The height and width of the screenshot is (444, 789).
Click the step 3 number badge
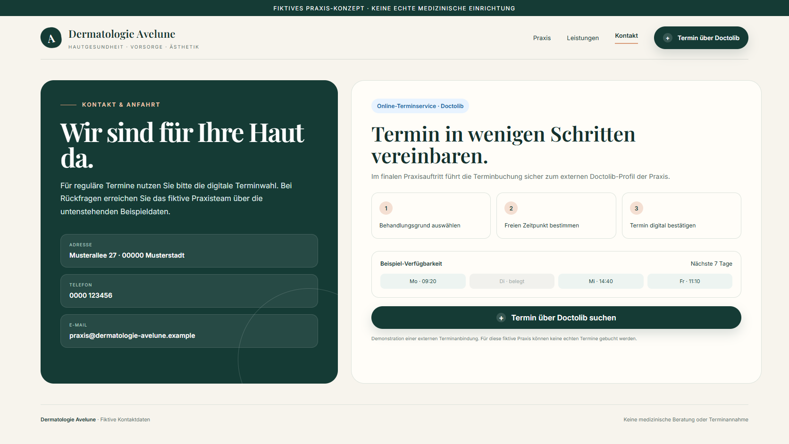click(637, 208)
